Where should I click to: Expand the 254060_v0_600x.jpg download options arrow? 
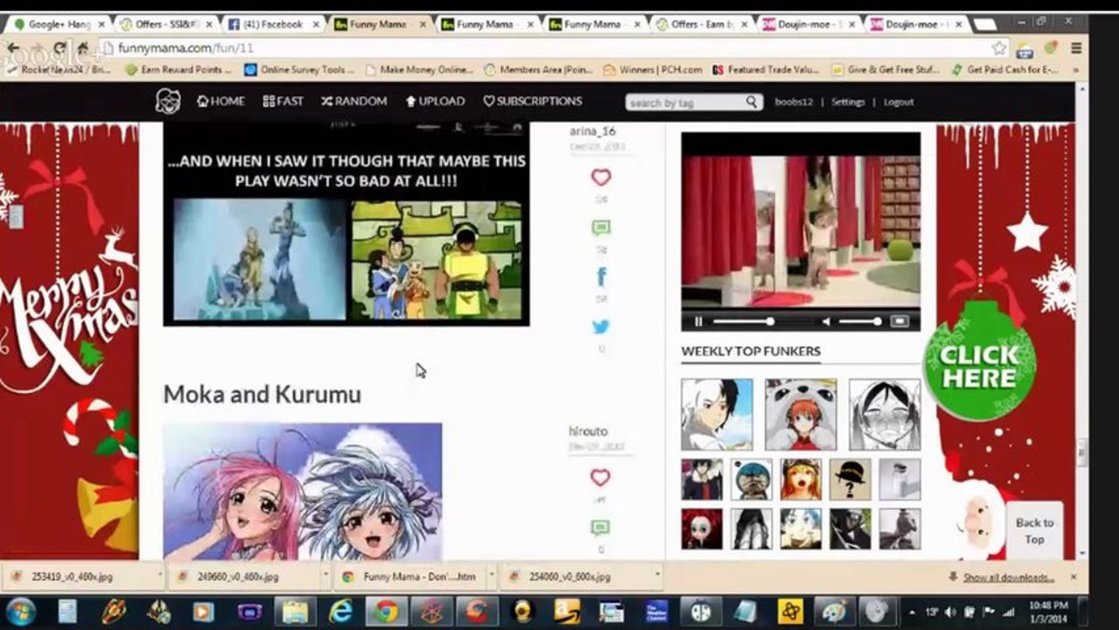point(656,577)
